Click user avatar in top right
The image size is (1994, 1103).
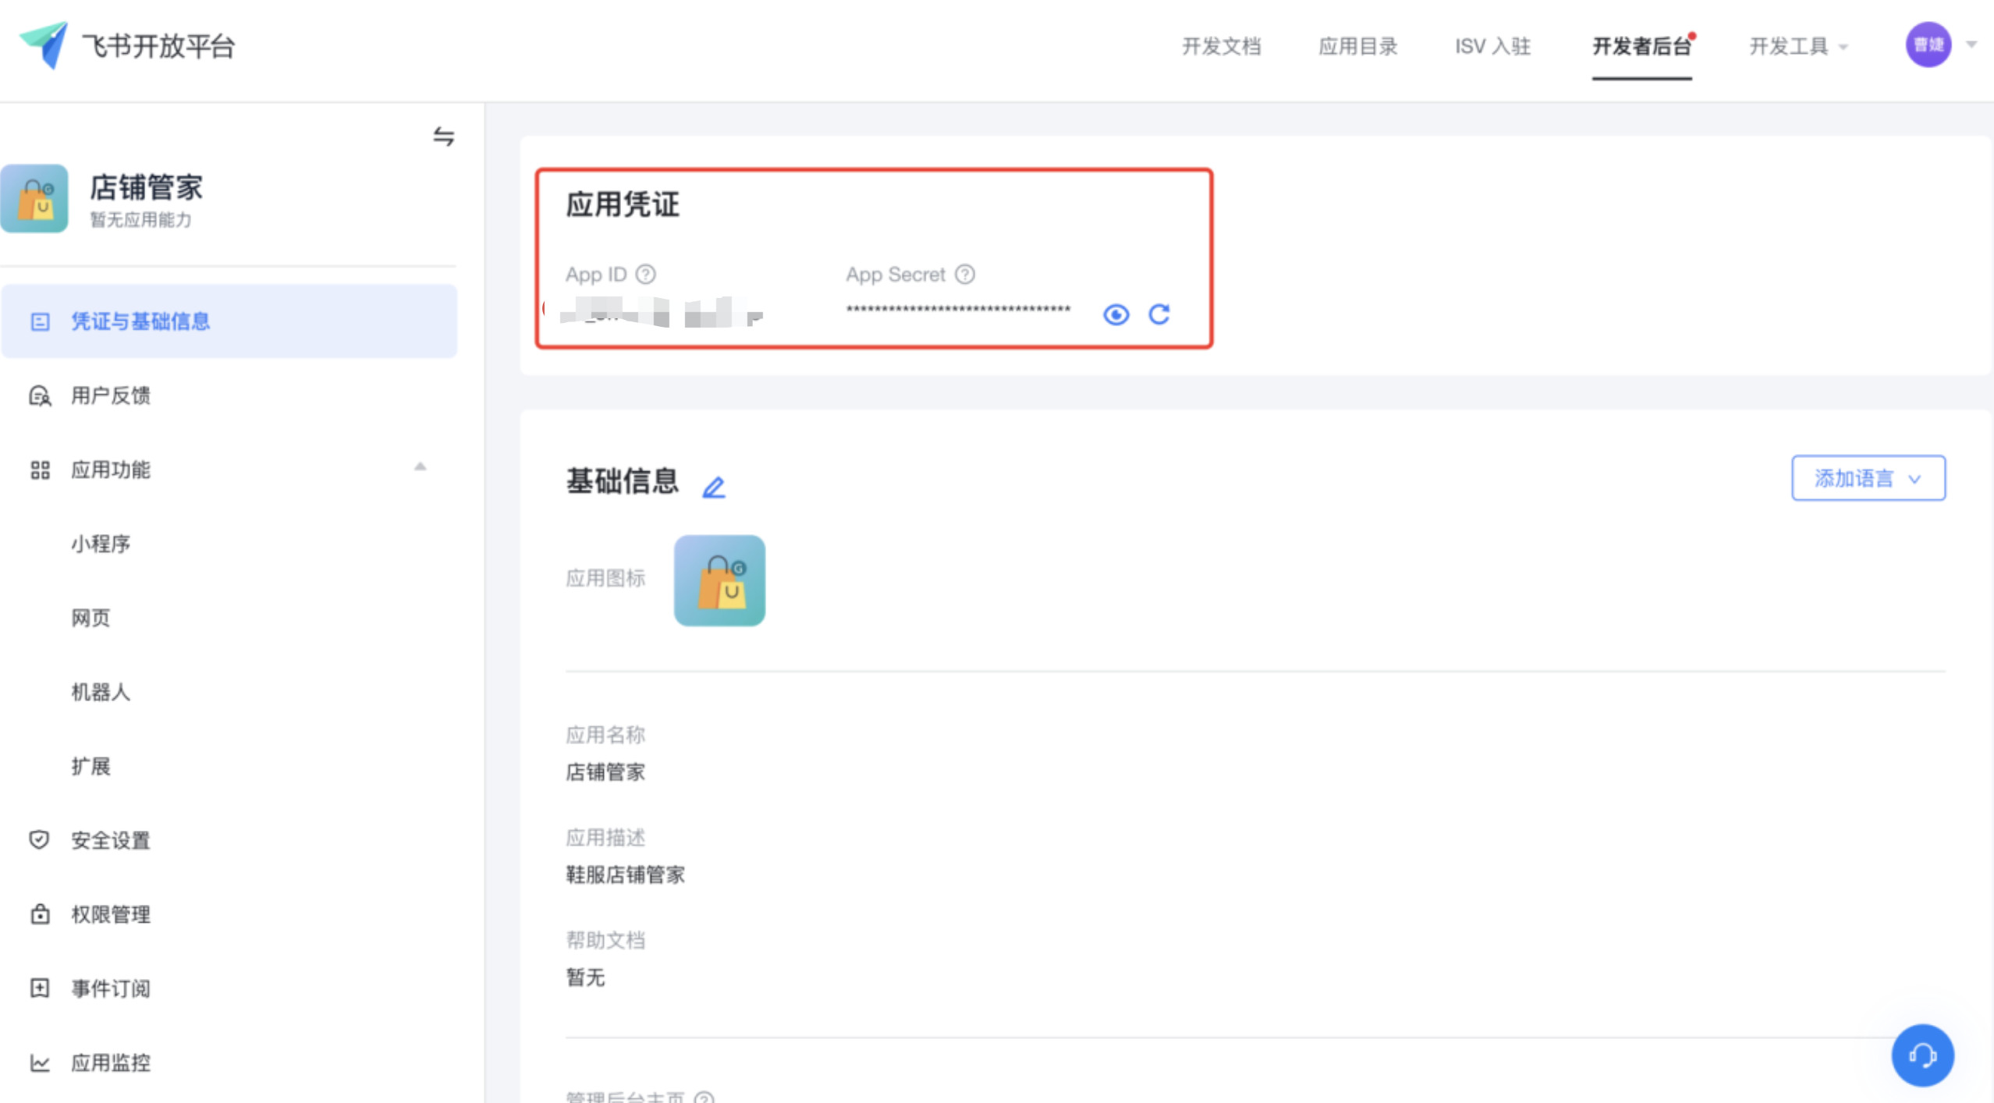1928,45
